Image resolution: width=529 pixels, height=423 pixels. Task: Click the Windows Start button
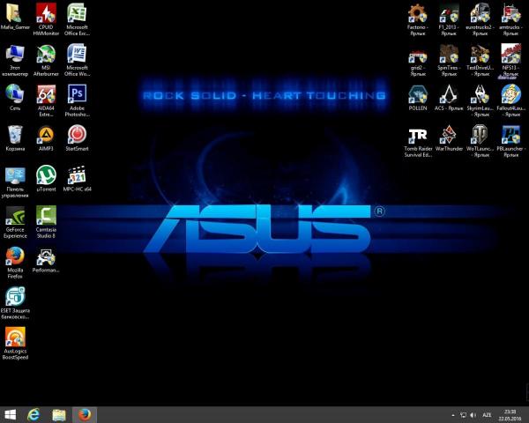[11, 414]
